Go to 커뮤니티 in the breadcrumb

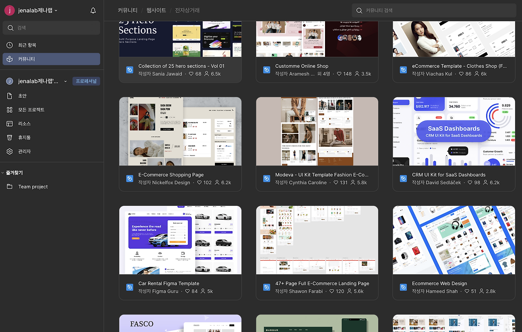click(128, 11)
